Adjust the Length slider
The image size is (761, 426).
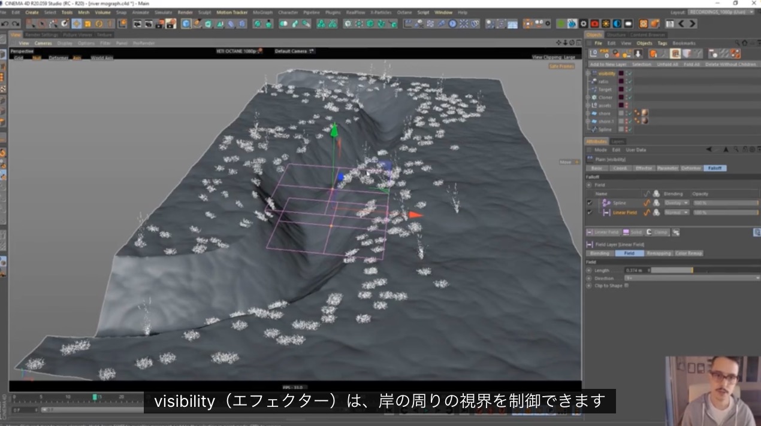tap(705, 270)
